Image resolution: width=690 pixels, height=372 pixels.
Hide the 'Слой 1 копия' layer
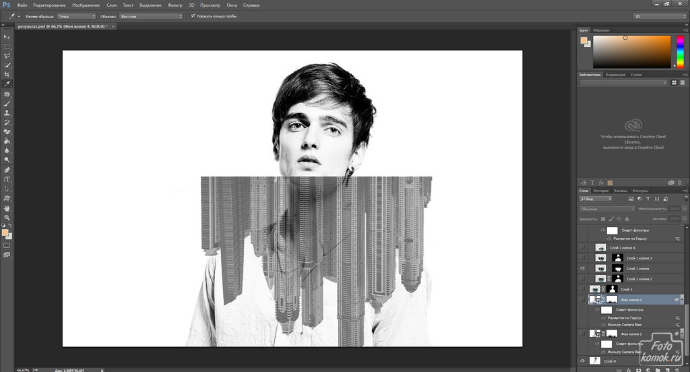coord(582,268)
